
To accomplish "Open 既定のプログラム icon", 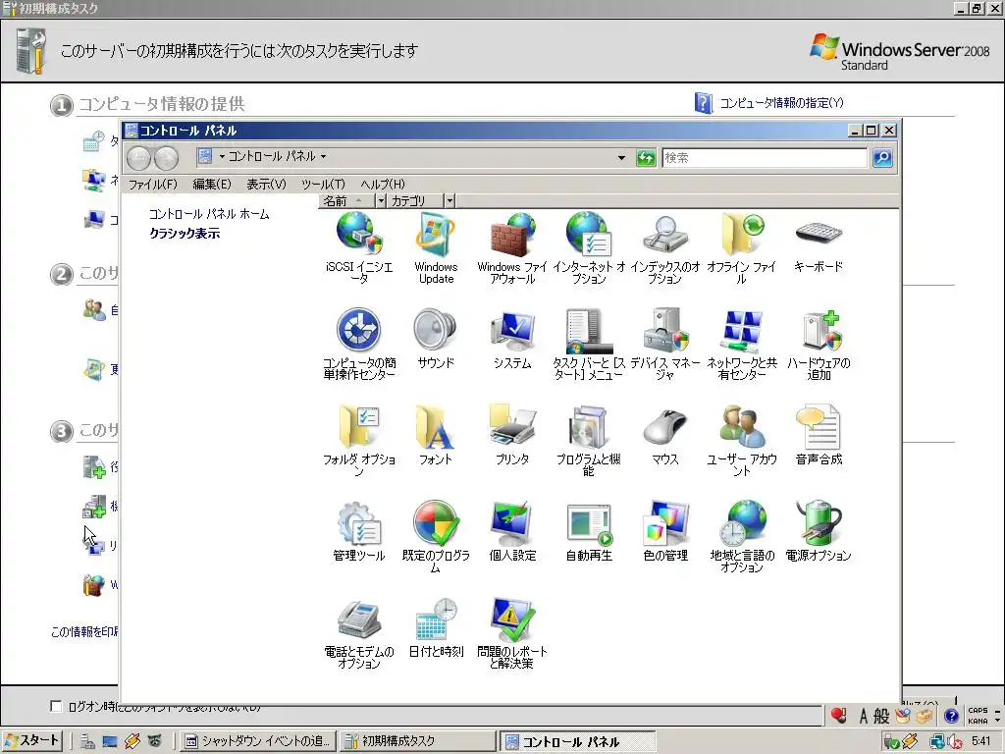I will tap(436, 537).
